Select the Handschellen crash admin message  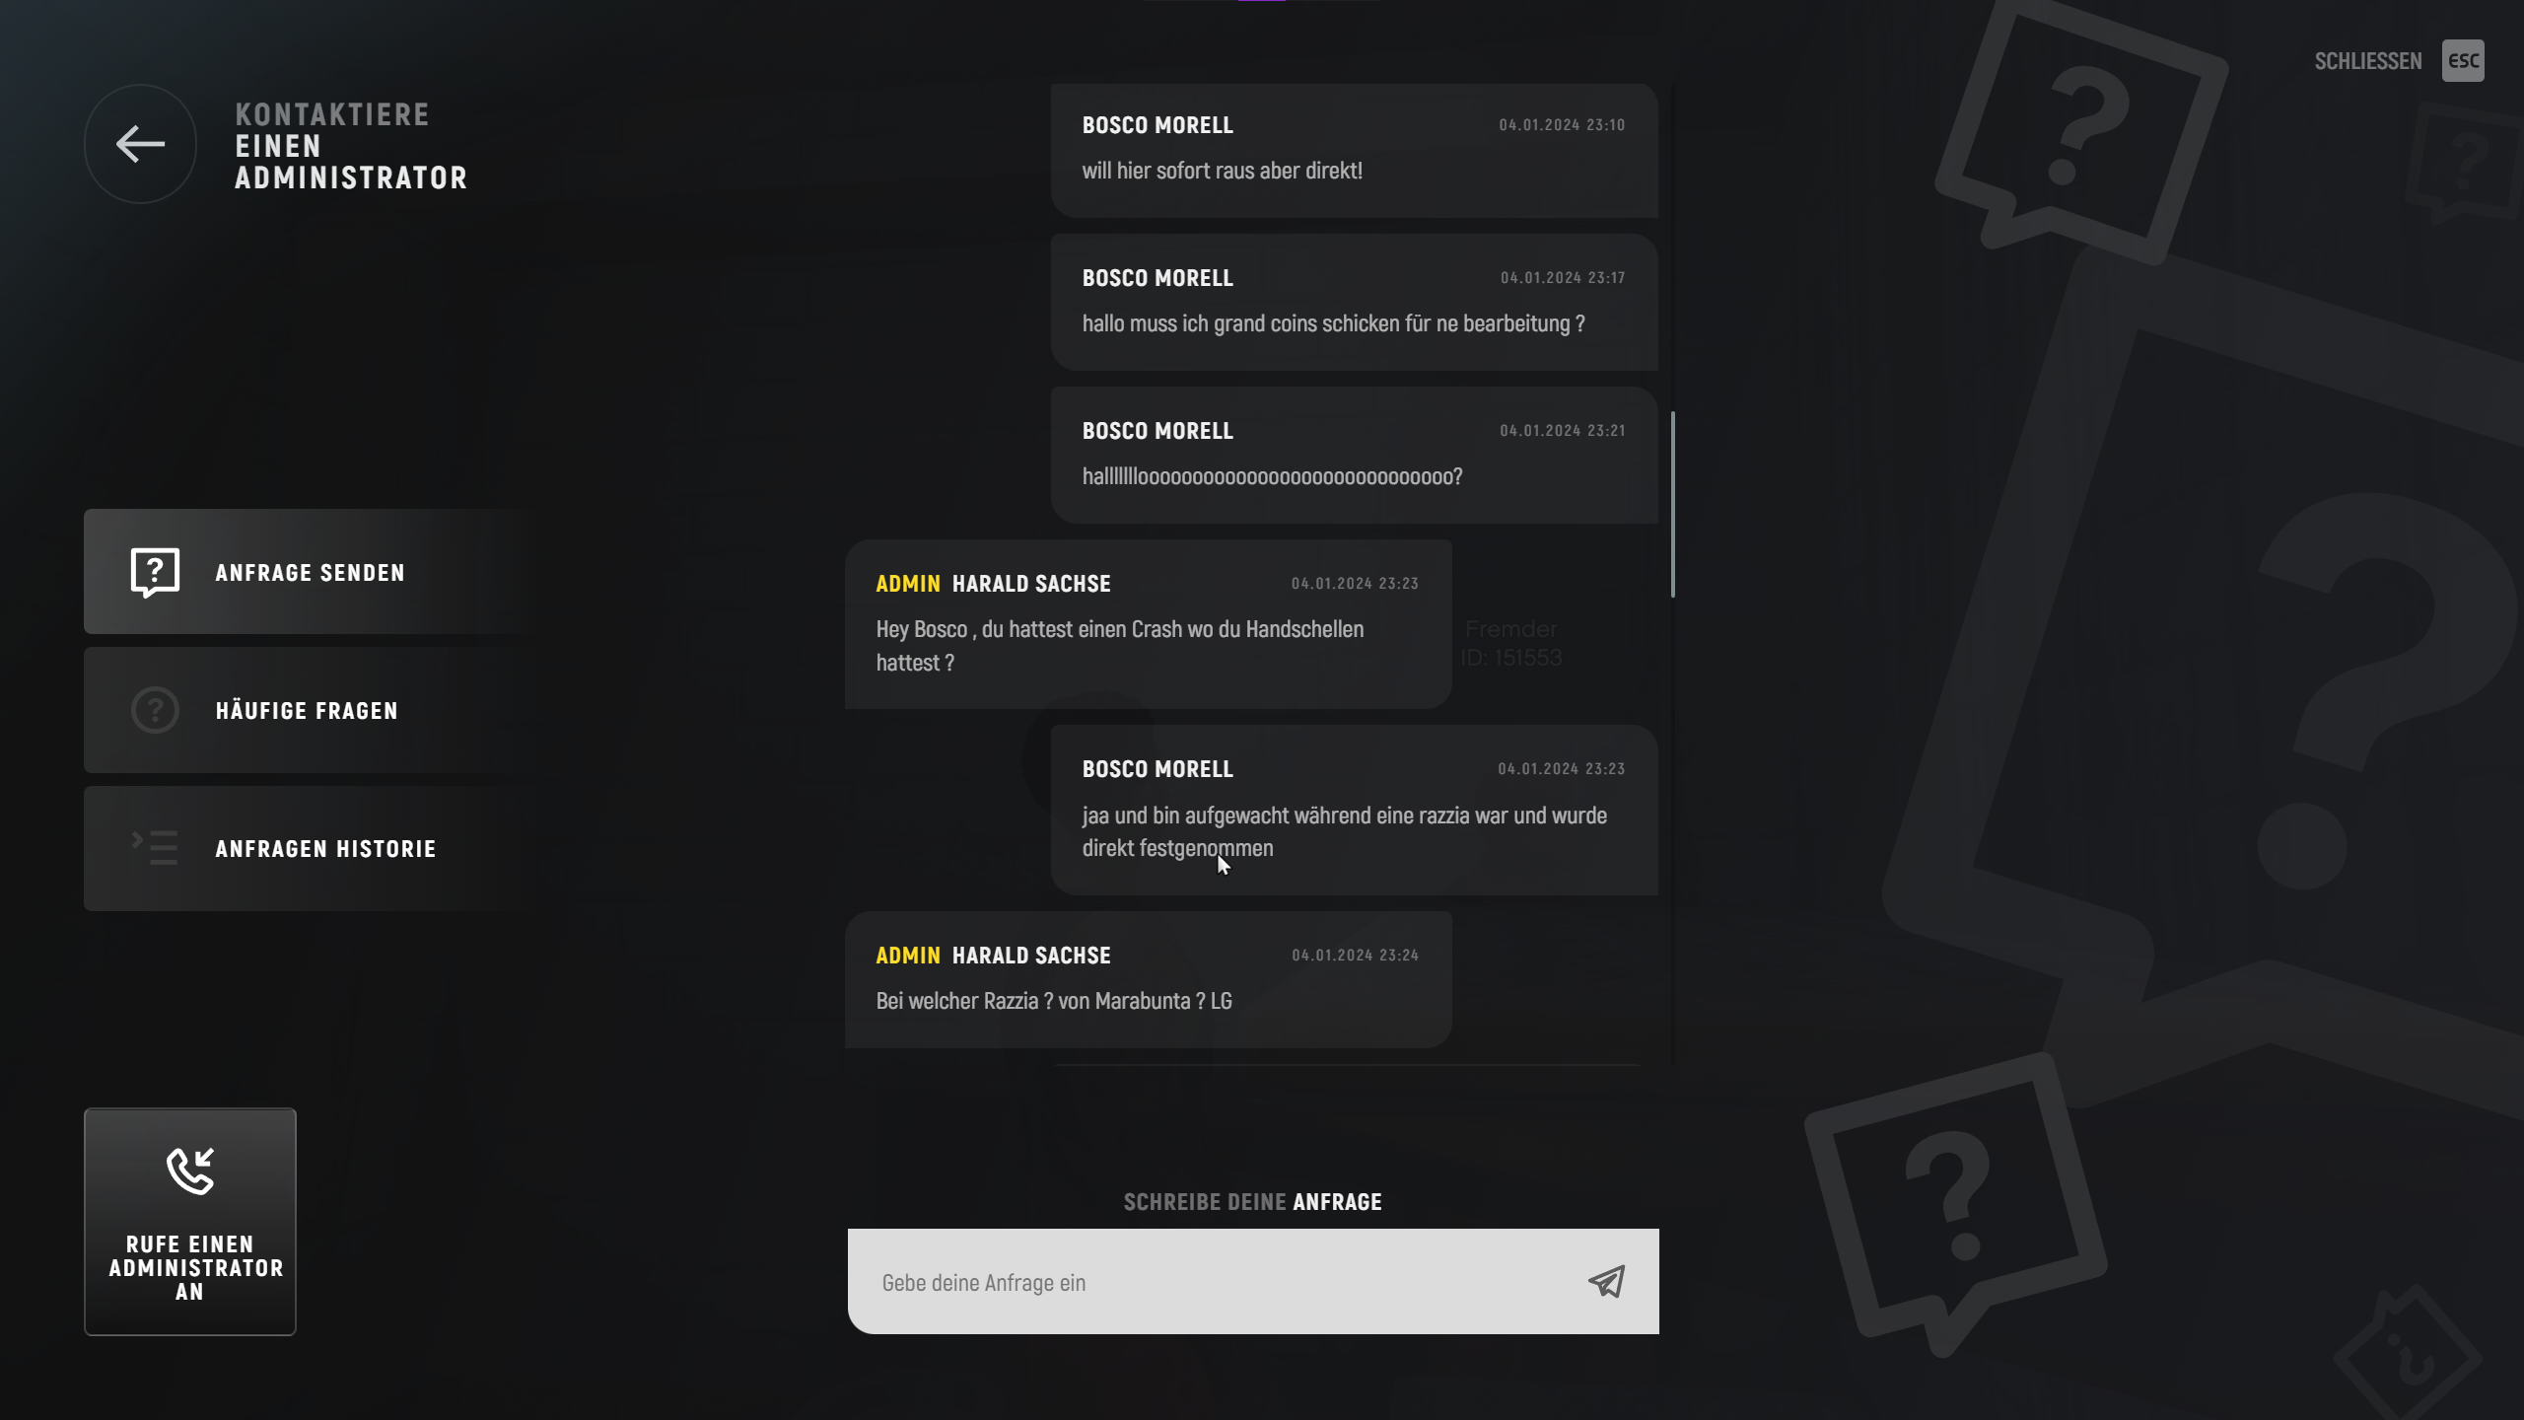point(1149,624)
